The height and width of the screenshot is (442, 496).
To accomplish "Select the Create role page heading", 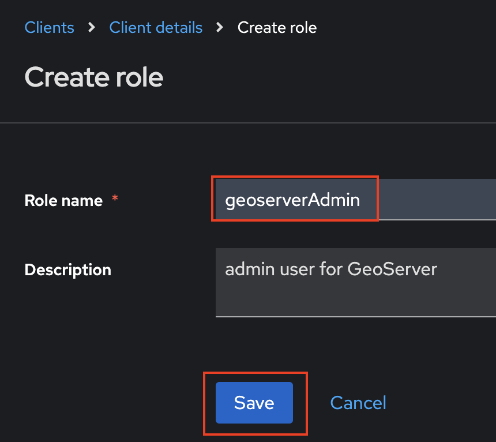I will [93, 77].
